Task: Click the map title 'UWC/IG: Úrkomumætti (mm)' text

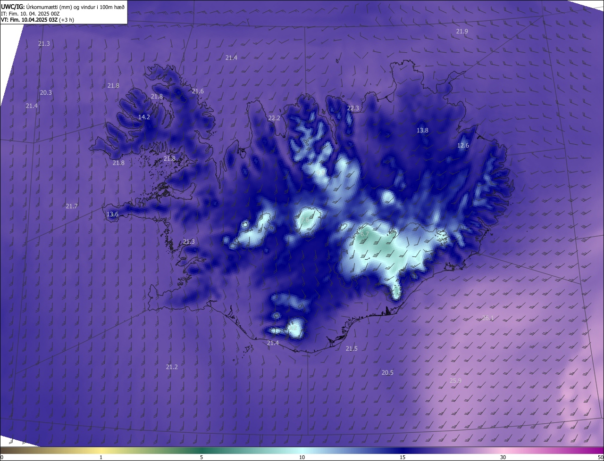Action: coord(36,7)
